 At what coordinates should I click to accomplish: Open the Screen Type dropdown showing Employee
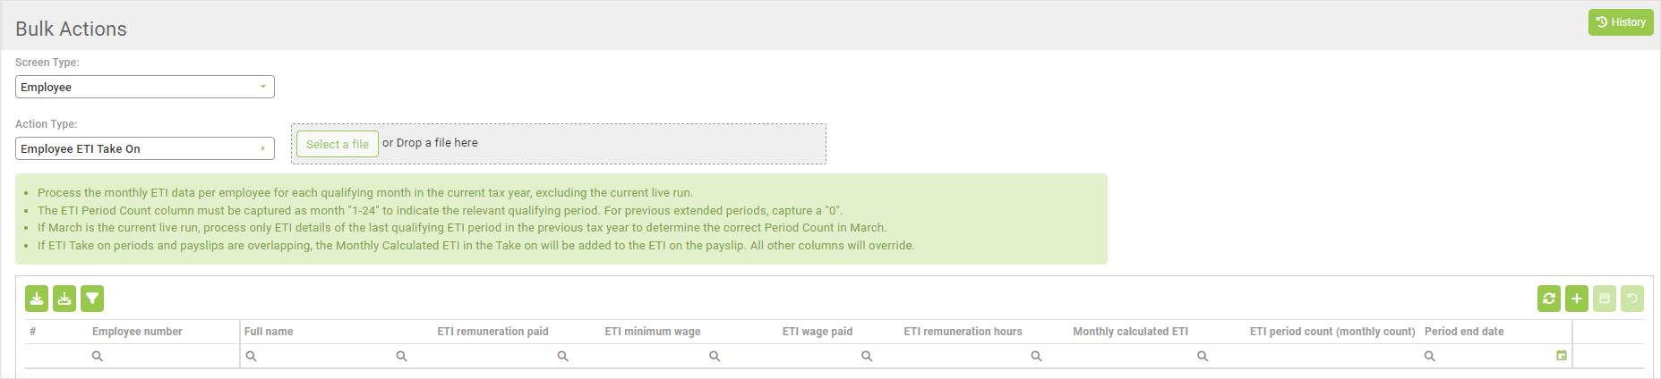tap(144, 87)
